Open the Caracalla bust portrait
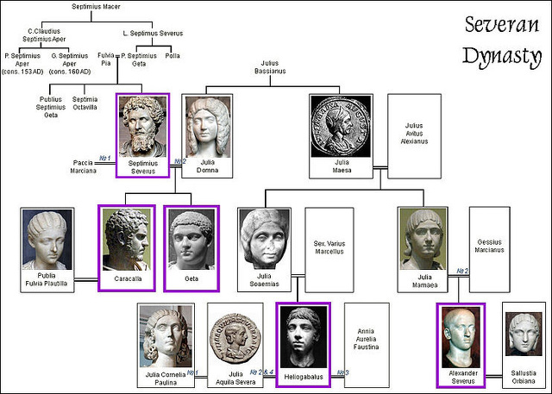The height and width of the screenshot is (394, 552). tap(126, 240)
